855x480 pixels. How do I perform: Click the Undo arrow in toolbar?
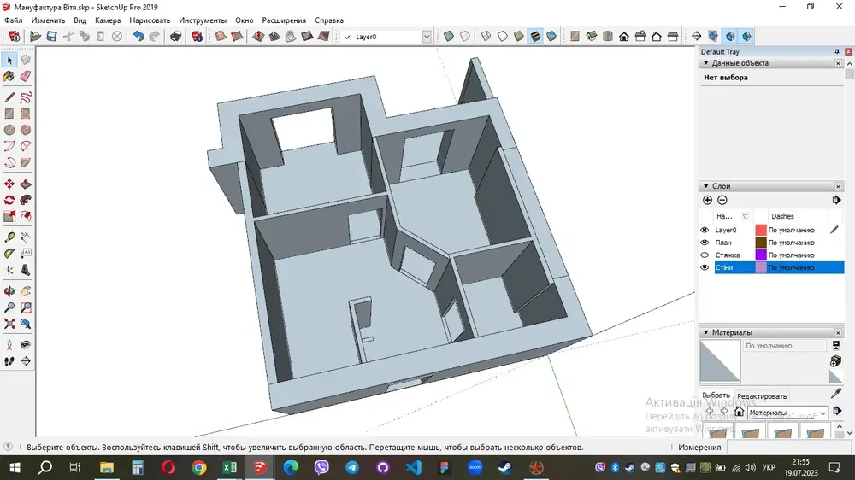(139, 37)
